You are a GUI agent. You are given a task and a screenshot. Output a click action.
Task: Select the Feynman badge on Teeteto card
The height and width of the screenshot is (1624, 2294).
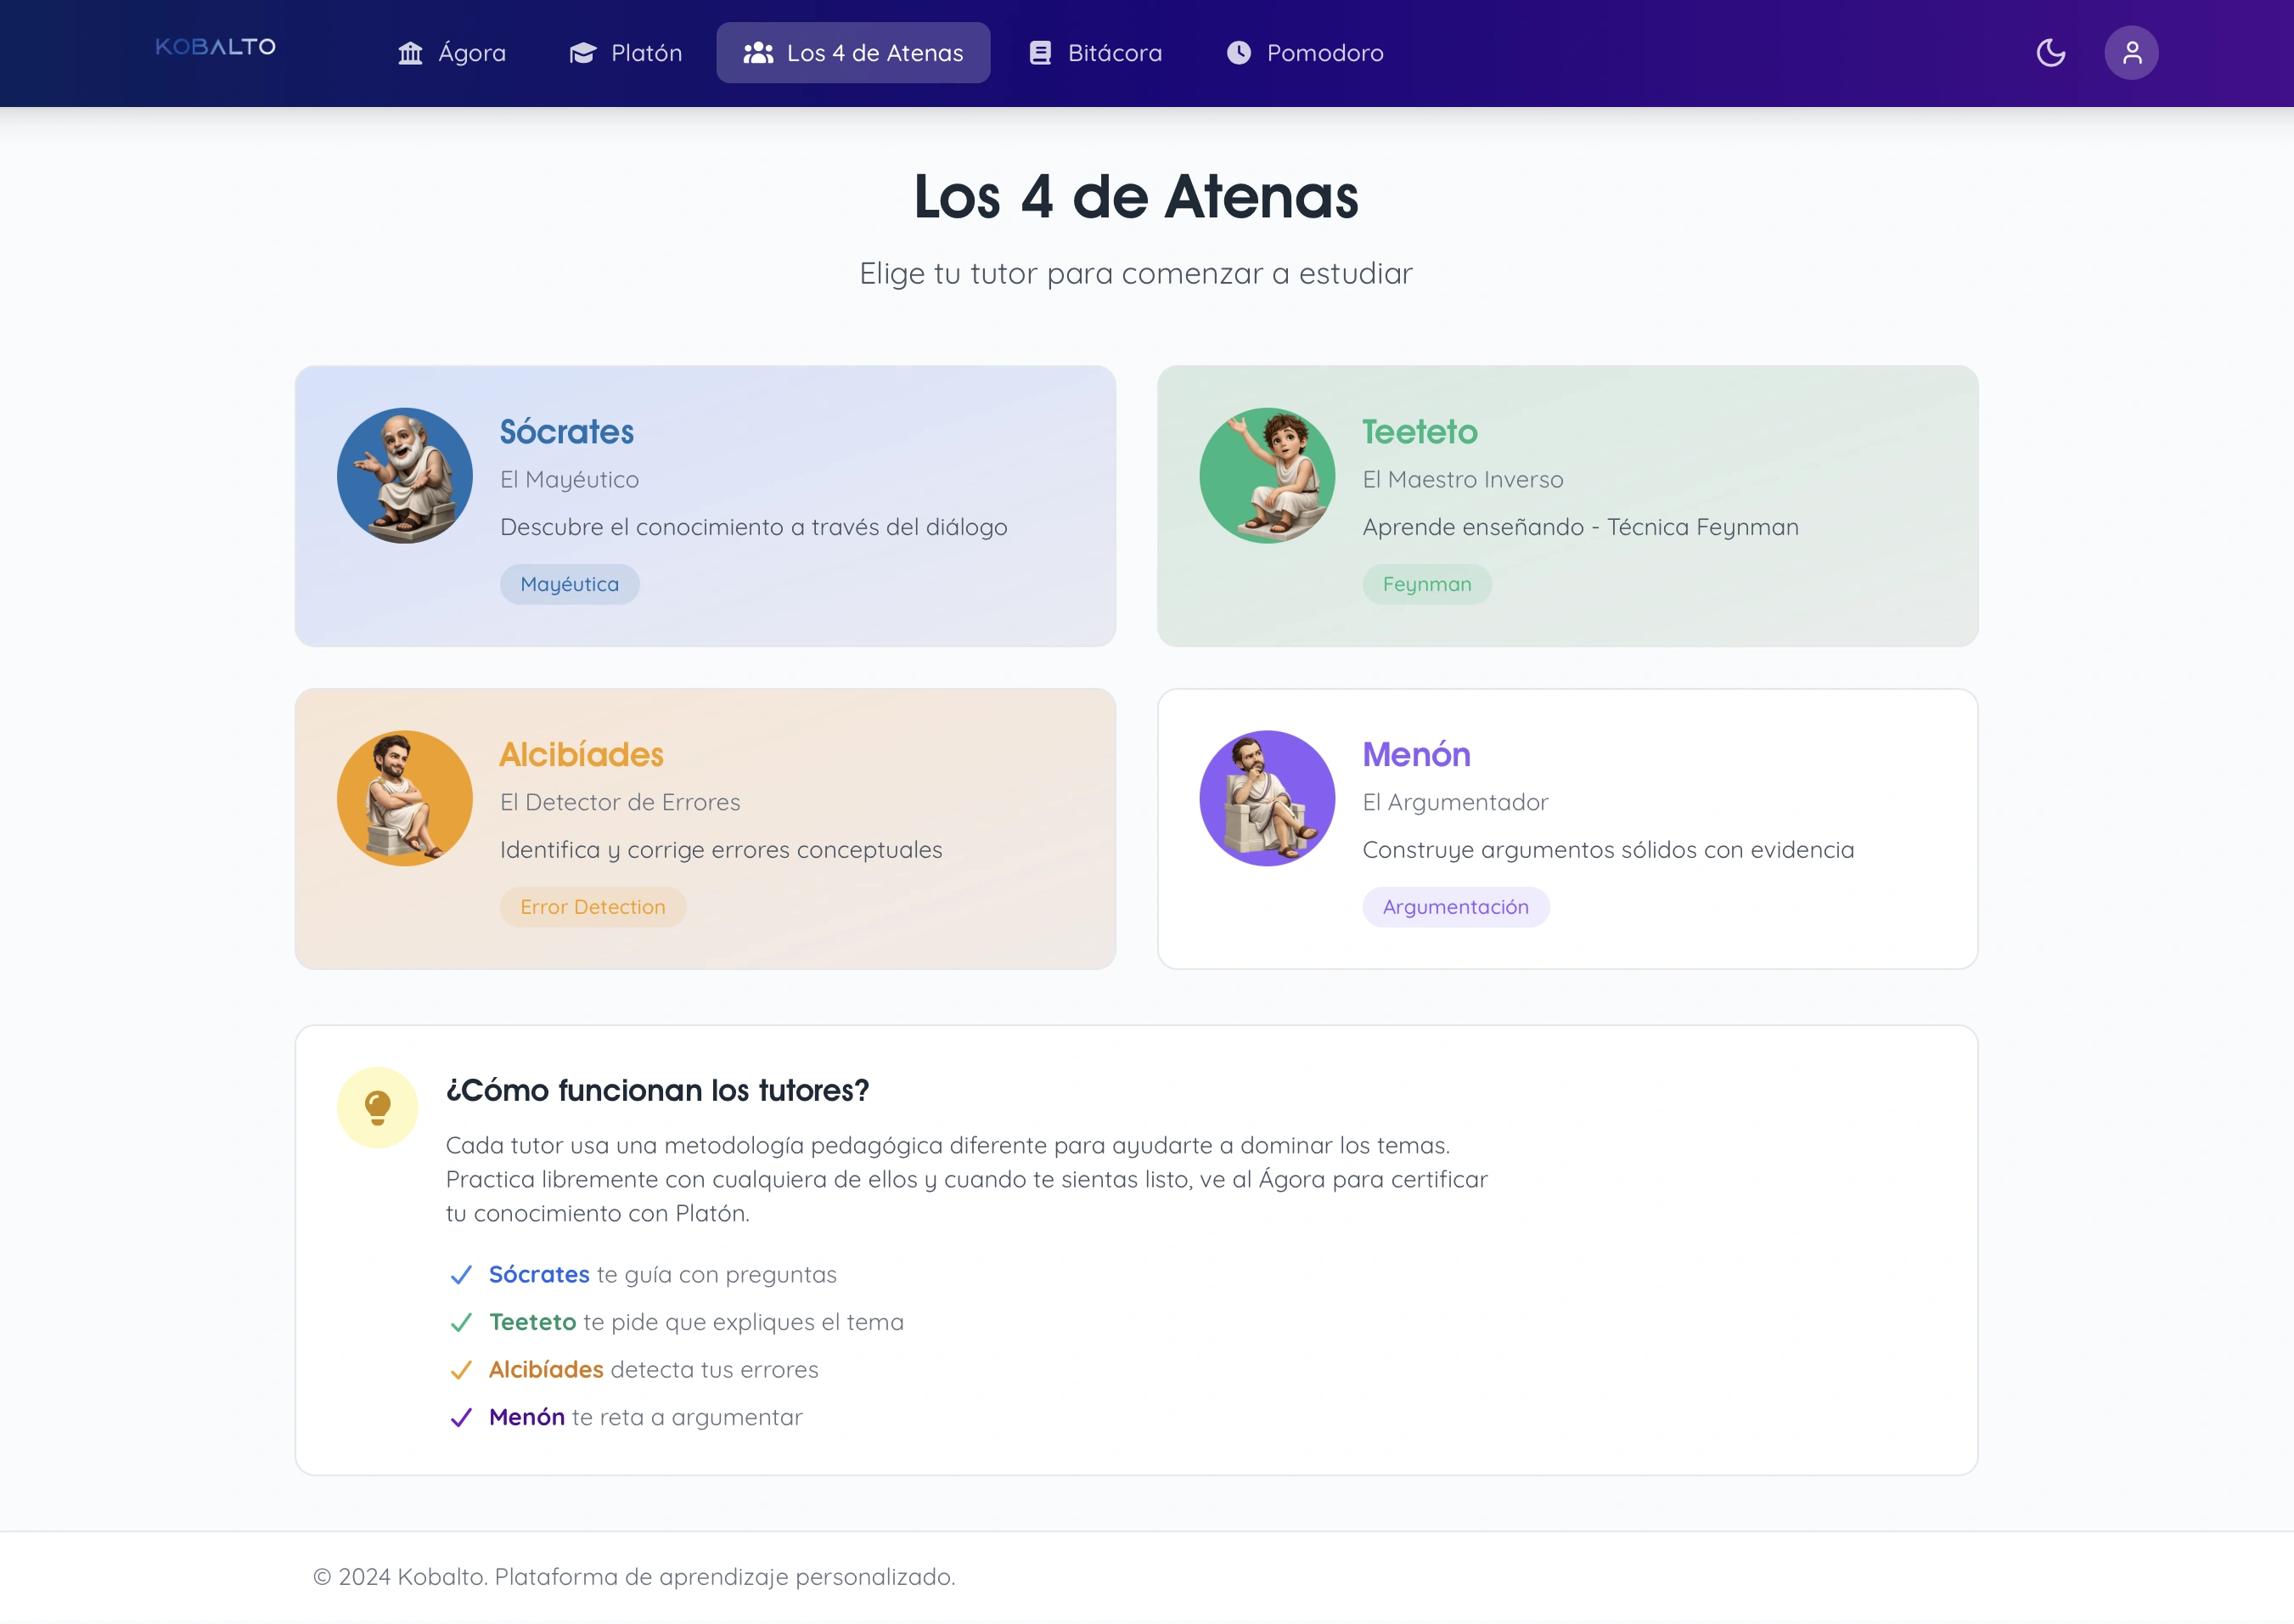click(x=1426, y=584)
